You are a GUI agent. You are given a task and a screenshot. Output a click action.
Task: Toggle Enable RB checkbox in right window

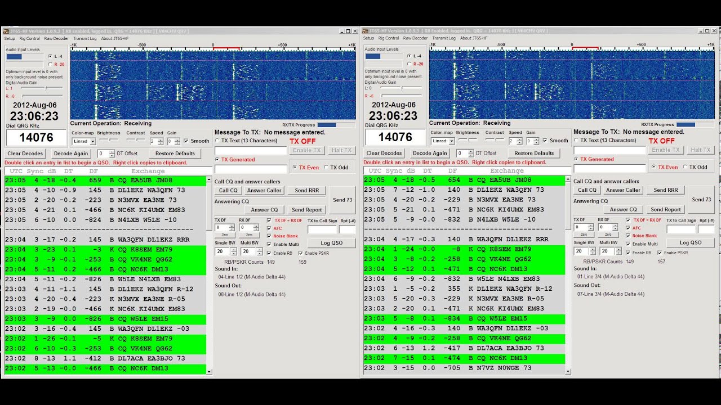click(628, 253)
